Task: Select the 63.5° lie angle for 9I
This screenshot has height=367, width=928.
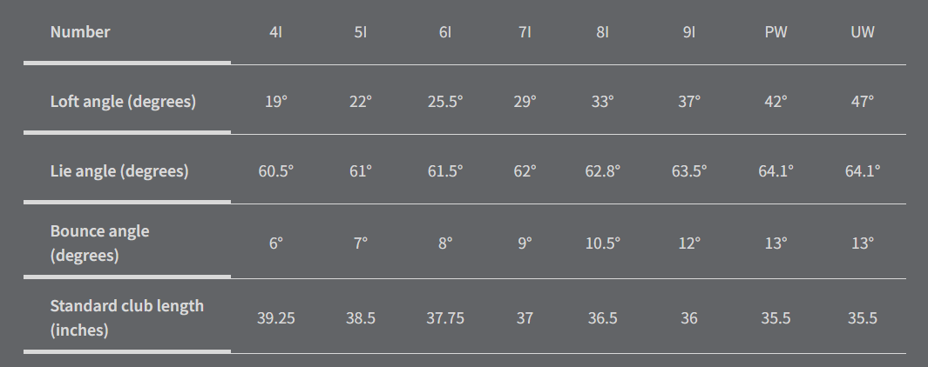Action: click(689, 170)
